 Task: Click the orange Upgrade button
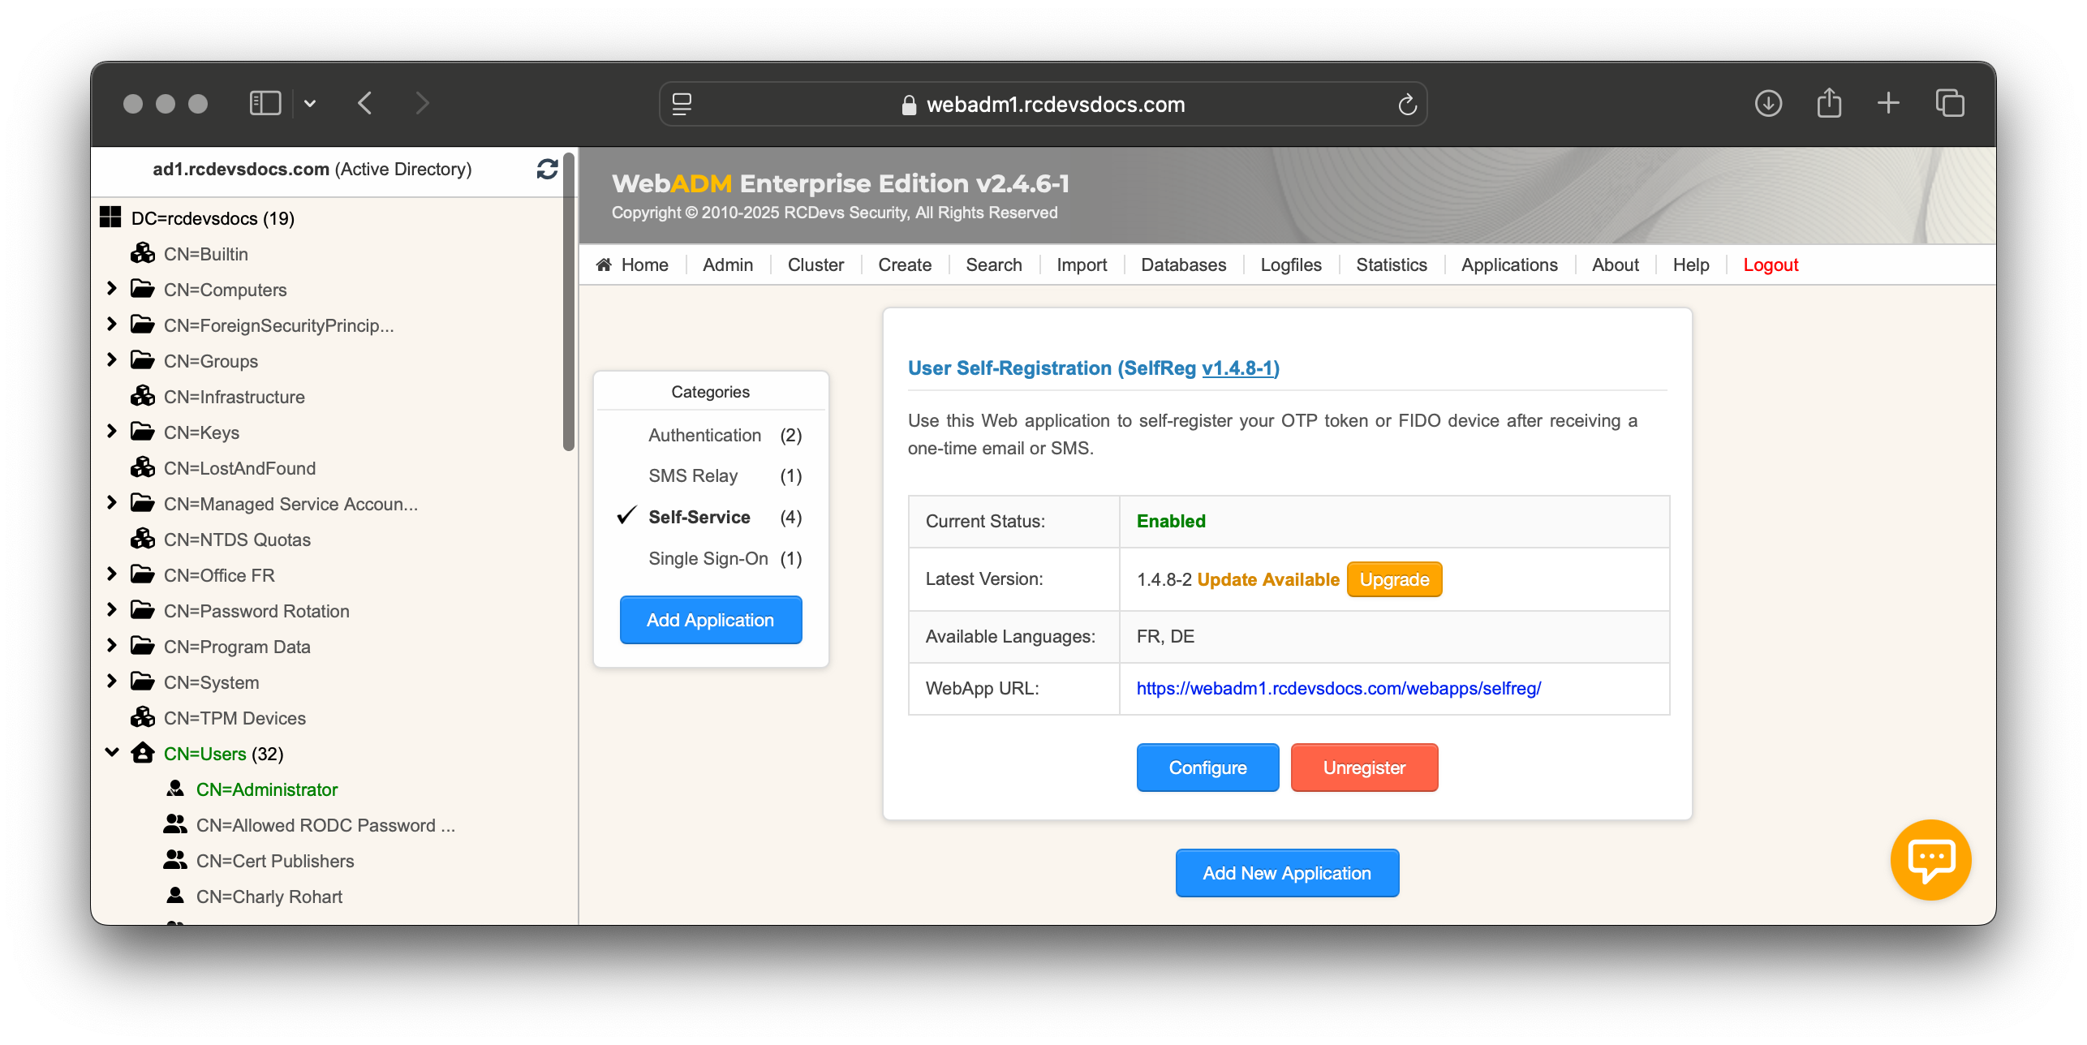click(x=1394, y=579)
